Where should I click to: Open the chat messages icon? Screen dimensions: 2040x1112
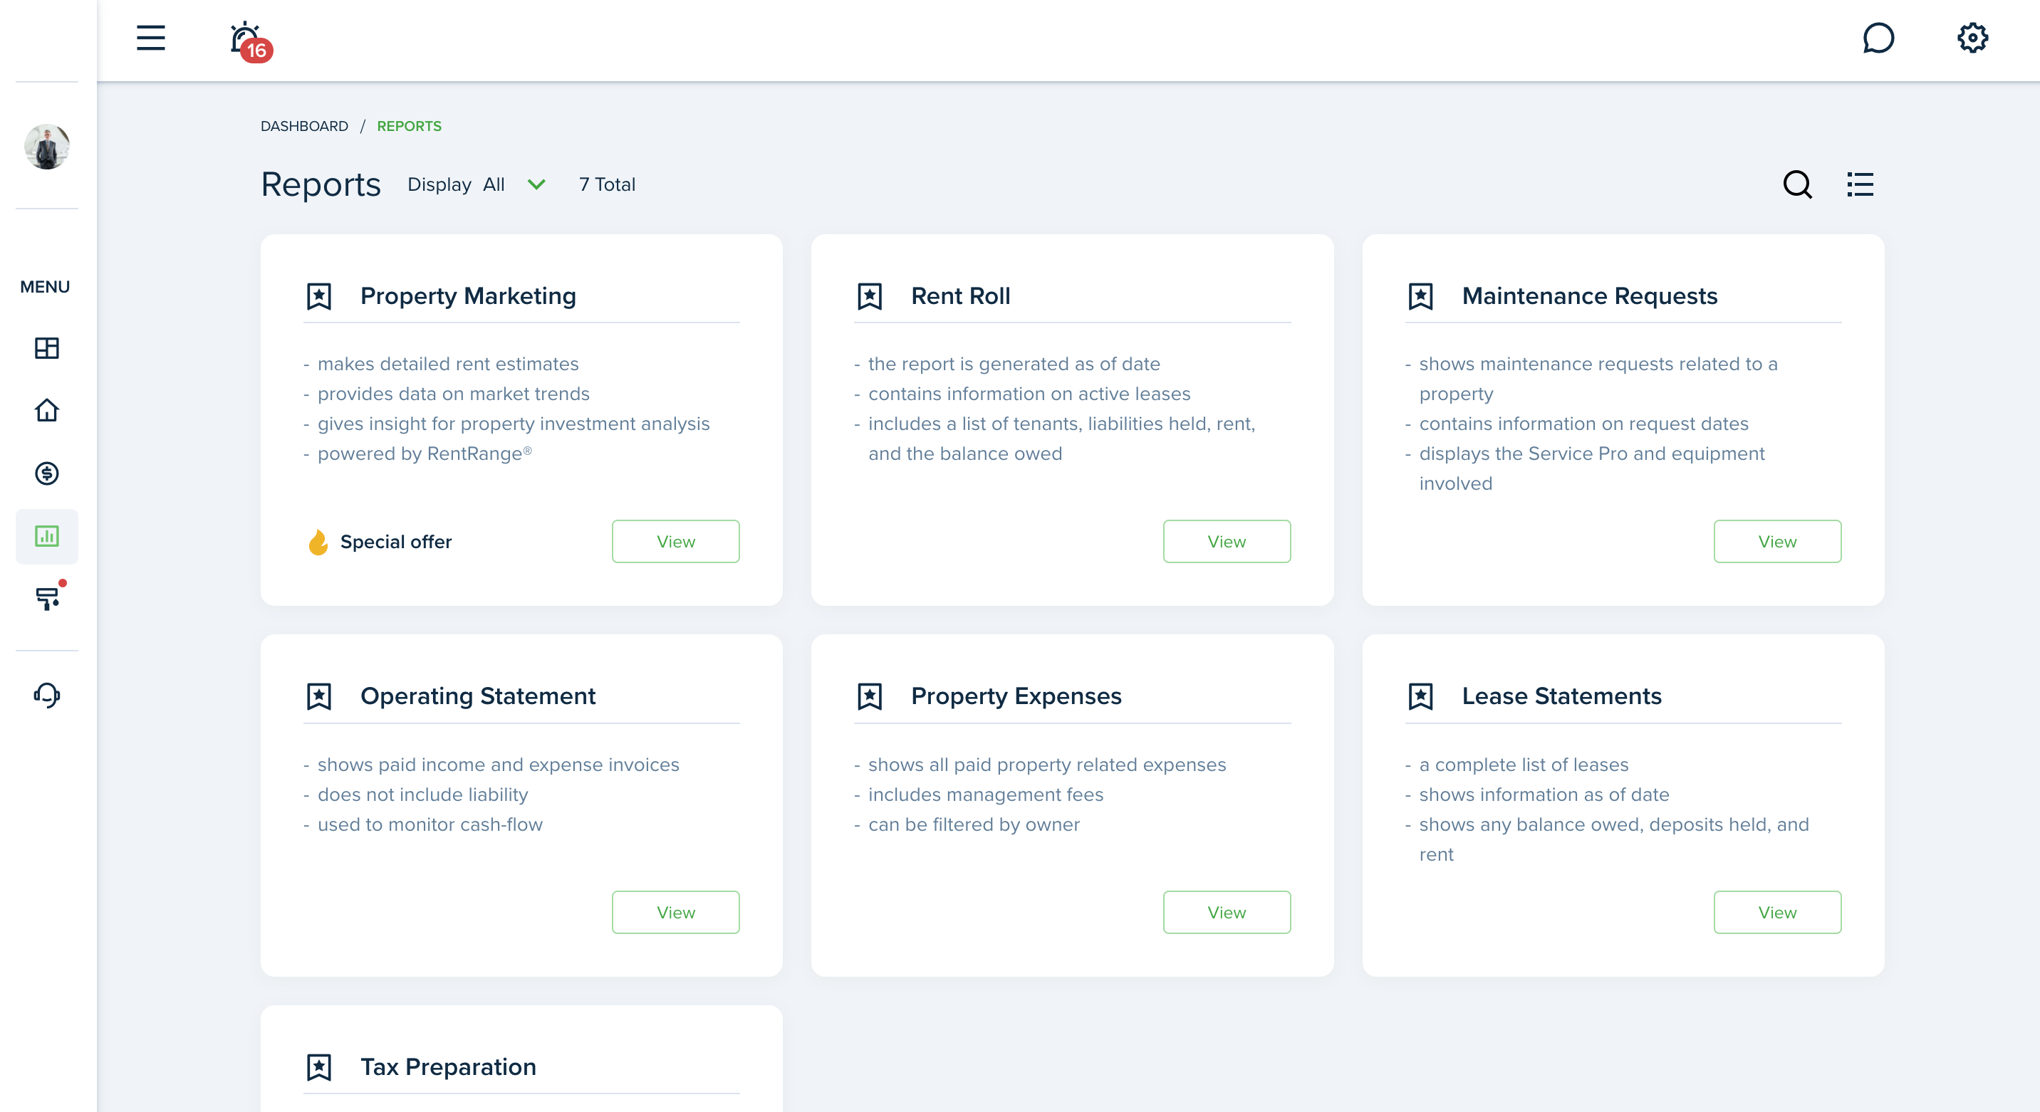pos(1878,37)
